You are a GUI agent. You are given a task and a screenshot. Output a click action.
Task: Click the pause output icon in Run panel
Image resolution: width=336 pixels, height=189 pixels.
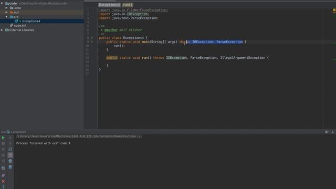3,149
